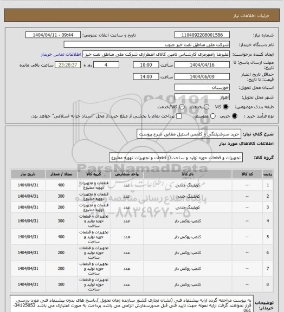Choose the جزیی purchase type radio

[235, 116]
